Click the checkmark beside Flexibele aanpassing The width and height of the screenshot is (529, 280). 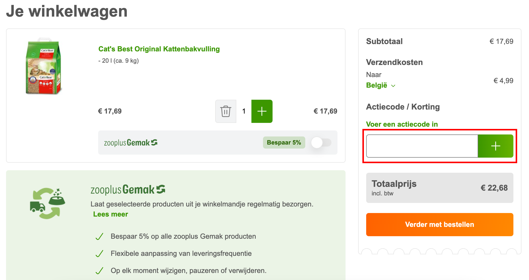(x=100, y=253)
